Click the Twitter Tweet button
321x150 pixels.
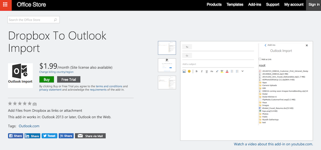(x=49, y=136)
